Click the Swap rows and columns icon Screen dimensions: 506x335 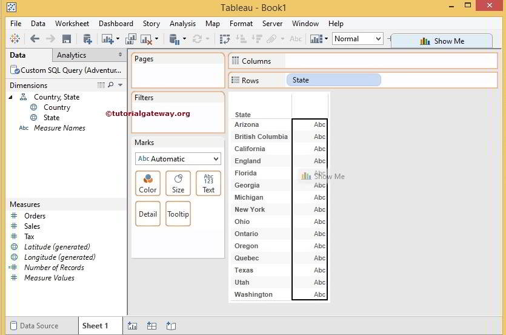click(x=225, y=39)
